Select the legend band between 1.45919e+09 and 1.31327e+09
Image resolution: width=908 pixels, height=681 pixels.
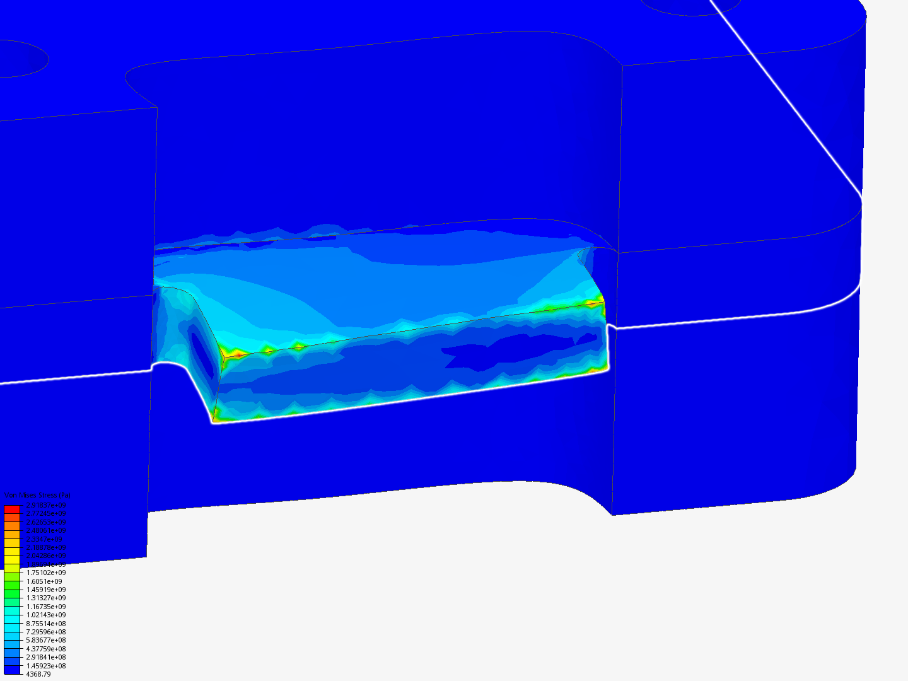click(x=12, y=594)
